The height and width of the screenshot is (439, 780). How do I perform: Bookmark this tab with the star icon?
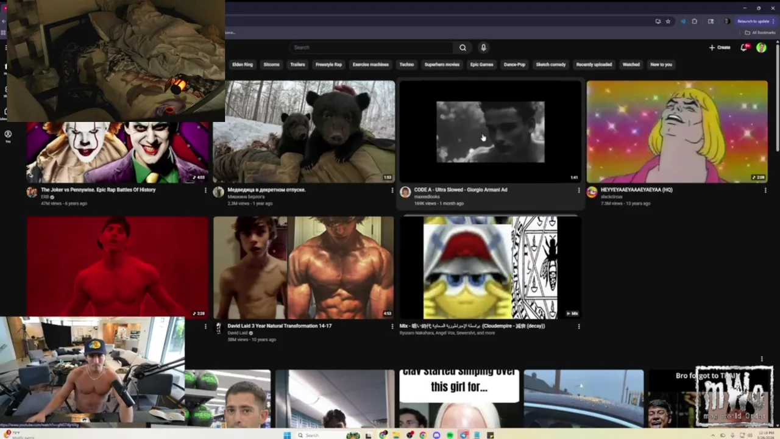[x=668, y=21]
